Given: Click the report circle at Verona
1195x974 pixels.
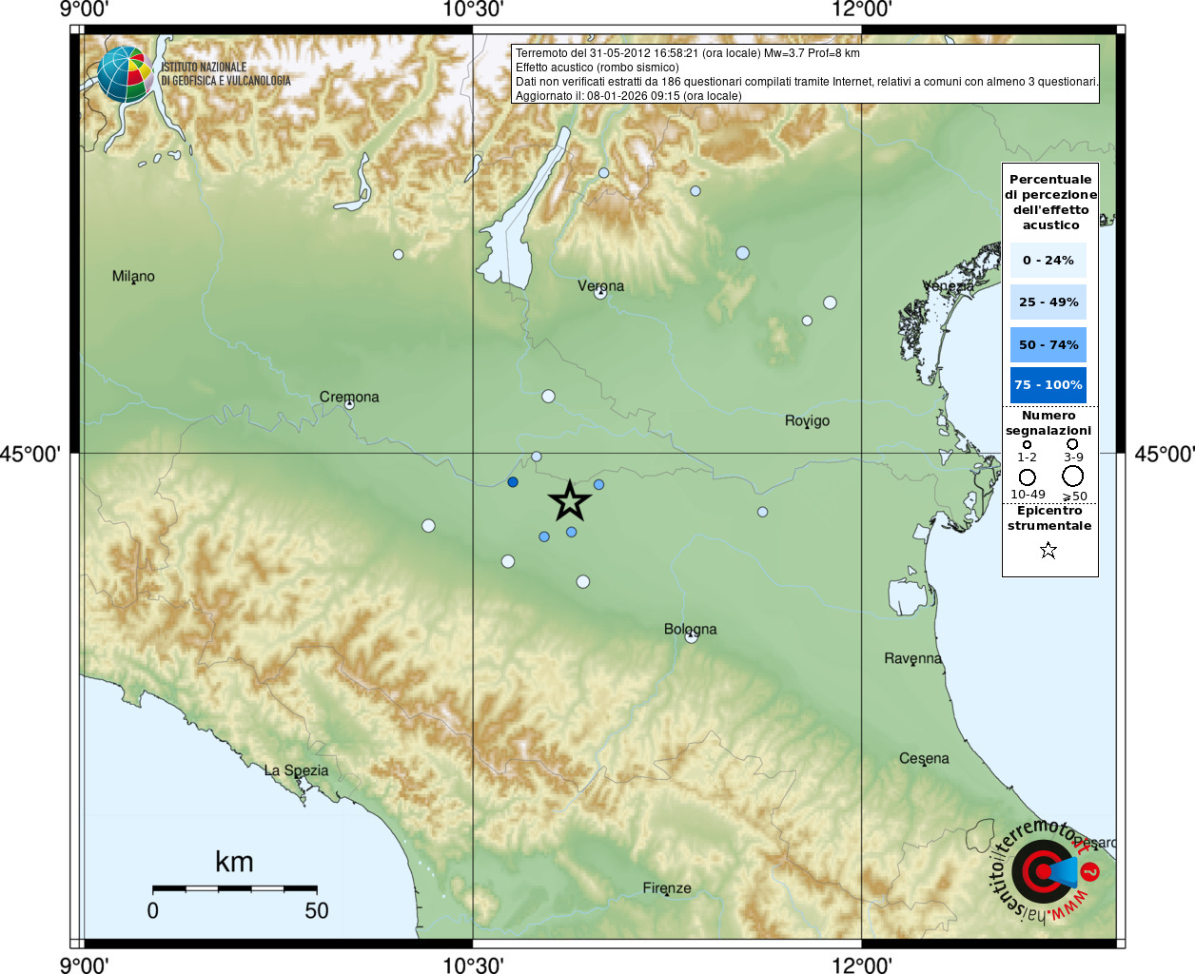Looking at the screenshot, I should coord(600,293).
